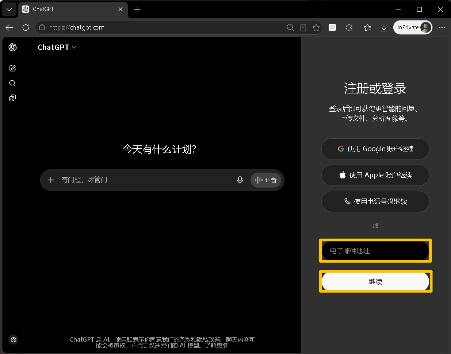Screen dimensions: 451x354
Task: Click the microphone dictation icon
Action: coord(240,180)
